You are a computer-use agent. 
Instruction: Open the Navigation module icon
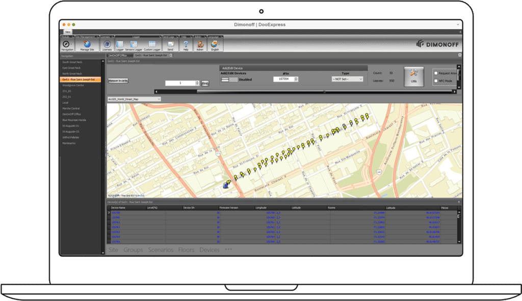[x=67, y=44]
